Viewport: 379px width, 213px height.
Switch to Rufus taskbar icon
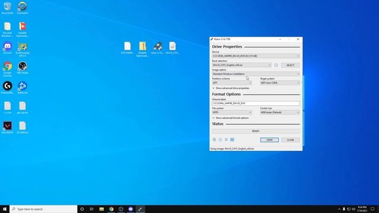pyautogui.click(x=140, y=209)
